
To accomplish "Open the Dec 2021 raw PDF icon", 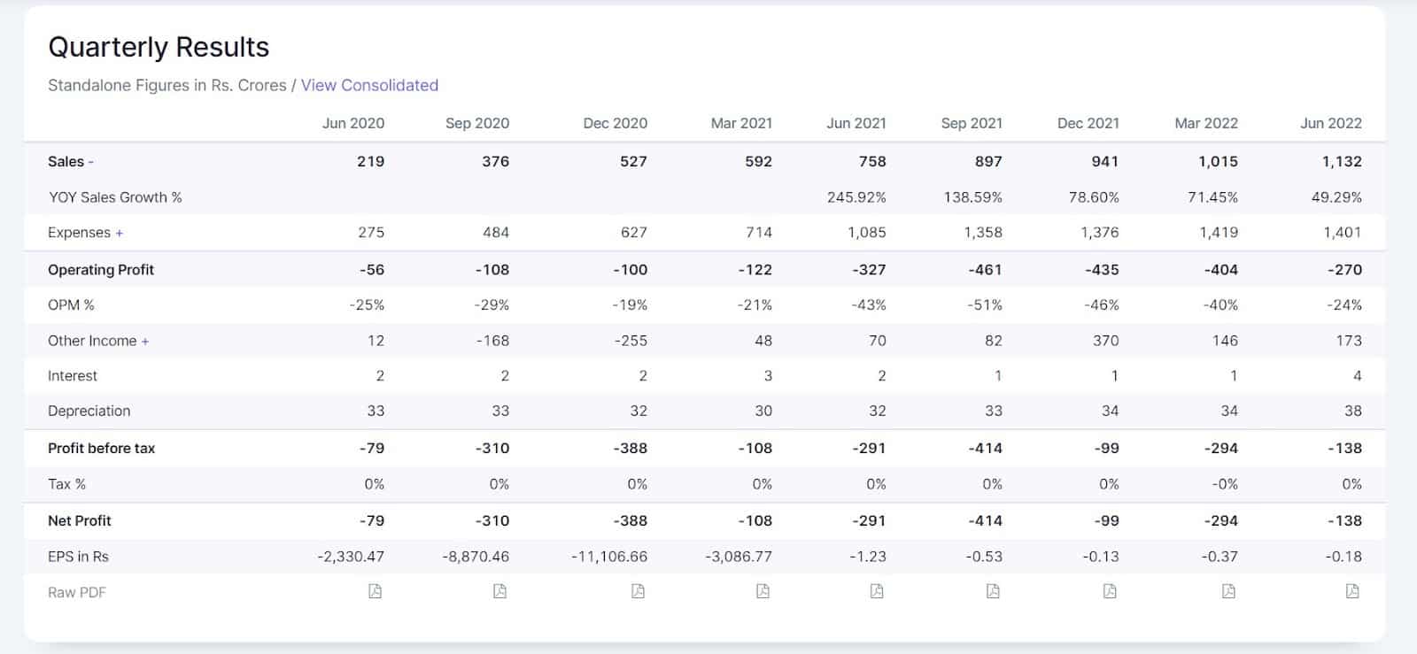I will 1110,591.
